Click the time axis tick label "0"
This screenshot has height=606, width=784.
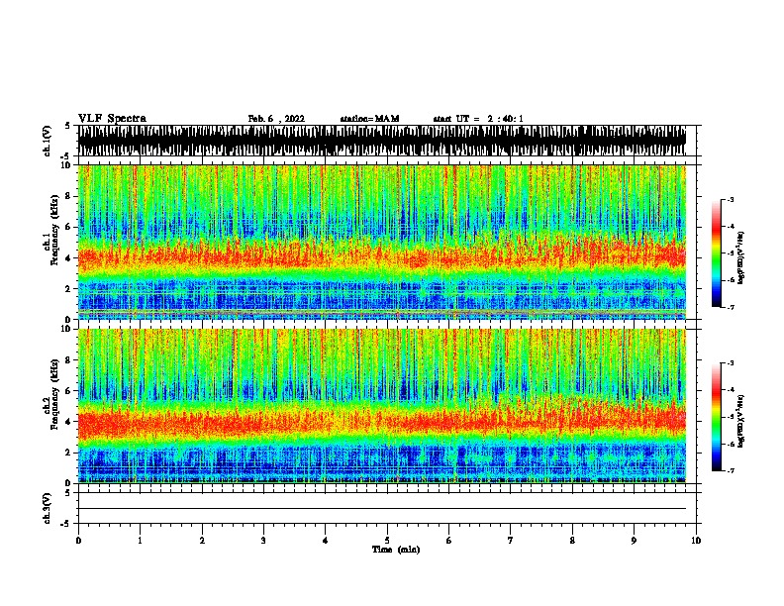pos(78,541)
